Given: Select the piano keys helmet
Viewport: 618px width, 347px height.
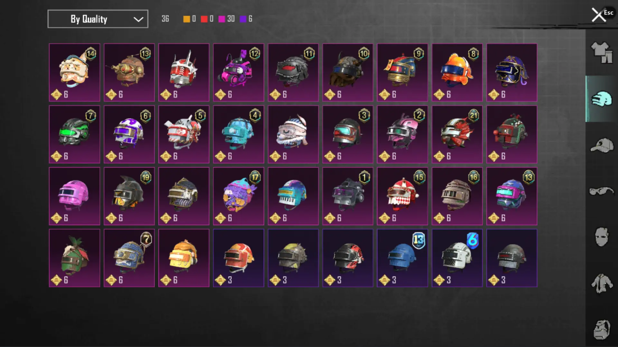Looking at the screenshot, I should tap(293, 196).
